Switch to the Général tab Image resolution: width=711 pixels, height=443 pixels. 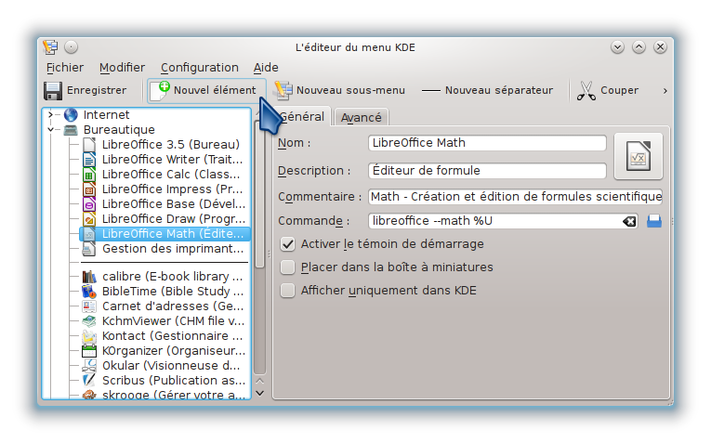[301, 116]
